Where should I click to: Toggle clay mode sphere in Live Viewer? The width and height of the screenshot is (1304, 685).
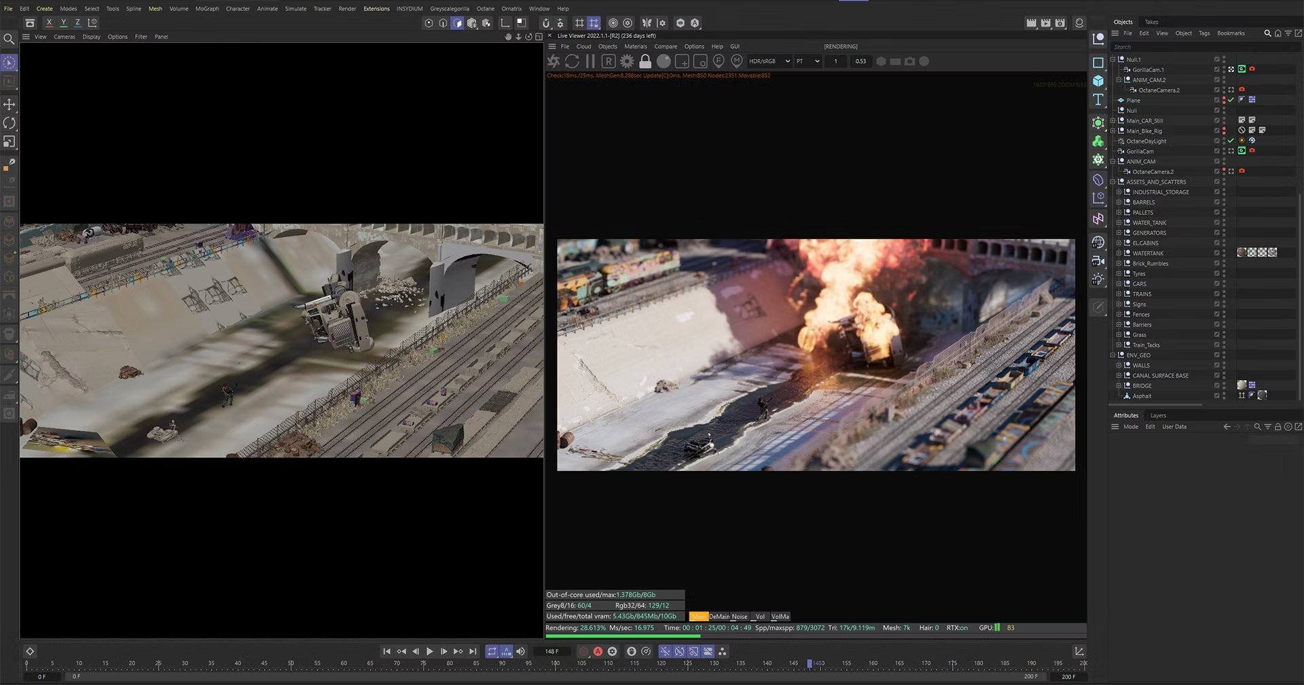coord(664,61)
